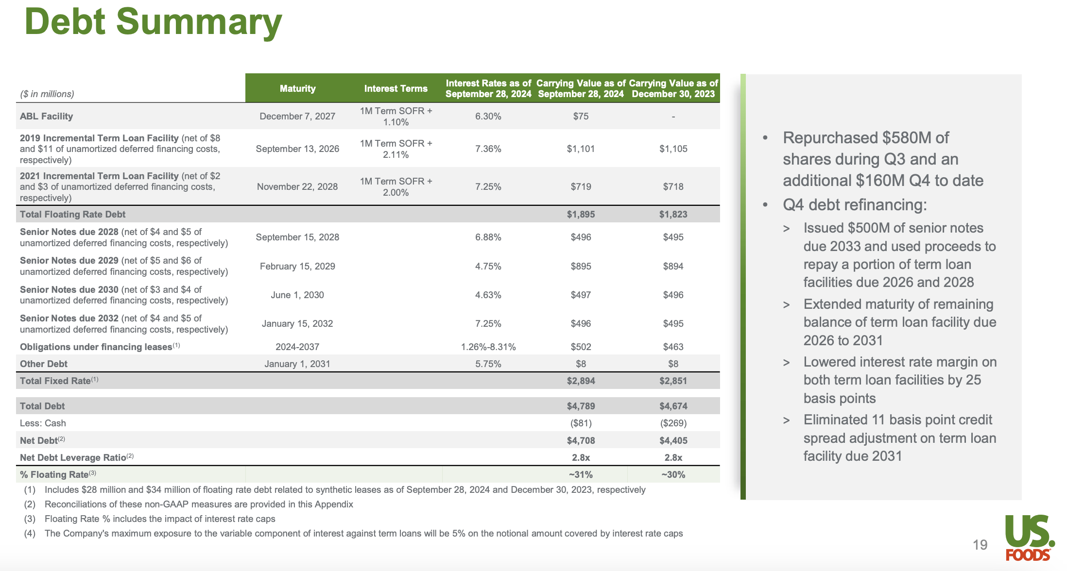Screen dimensions: 1067x571
Task: Select the Maturity column header
Action: (297, 88)
